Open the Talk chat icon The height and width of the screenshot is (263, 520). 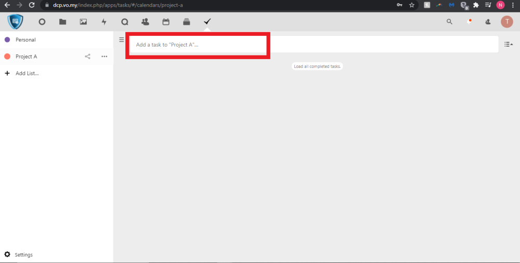(124, 22)
